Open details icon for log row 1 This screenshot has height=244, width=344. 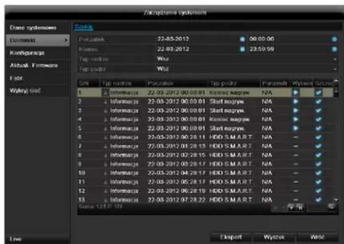tap(318, 92)
